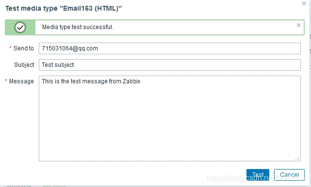Click the Send to field label
Viewport: 311px width, 187px height.
click(x=24, y=48)
